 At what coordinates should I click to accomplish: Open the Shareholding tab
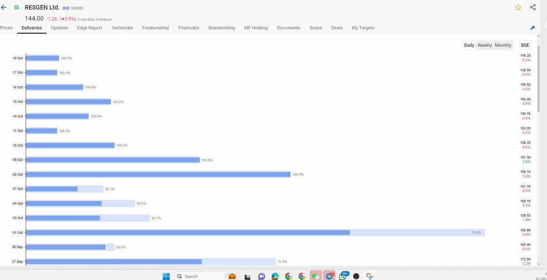coord(222,28)
